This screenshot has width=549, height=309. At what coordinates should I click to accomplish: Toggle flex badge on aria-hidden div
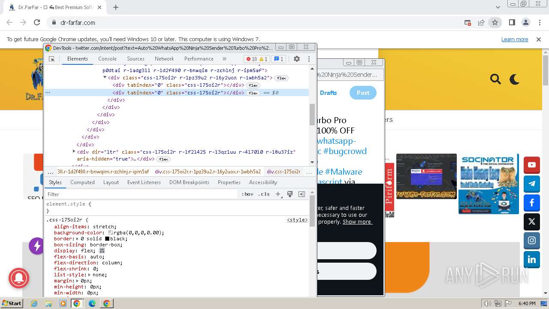[163, 159]
